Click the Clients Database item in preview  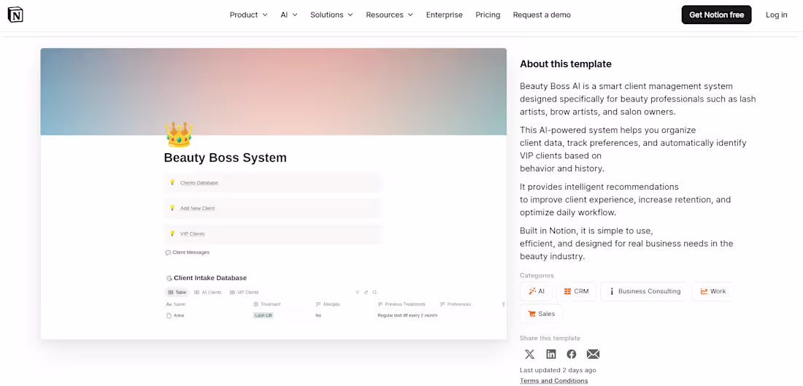tap(272, 182)
